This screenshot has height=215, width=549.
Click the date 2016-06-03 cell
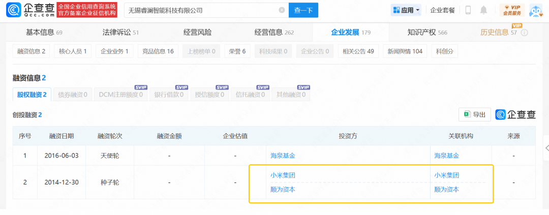point(62,156)
